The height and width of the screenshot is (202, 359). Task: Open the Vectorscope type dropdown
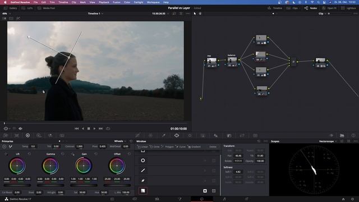click(328, 141)
